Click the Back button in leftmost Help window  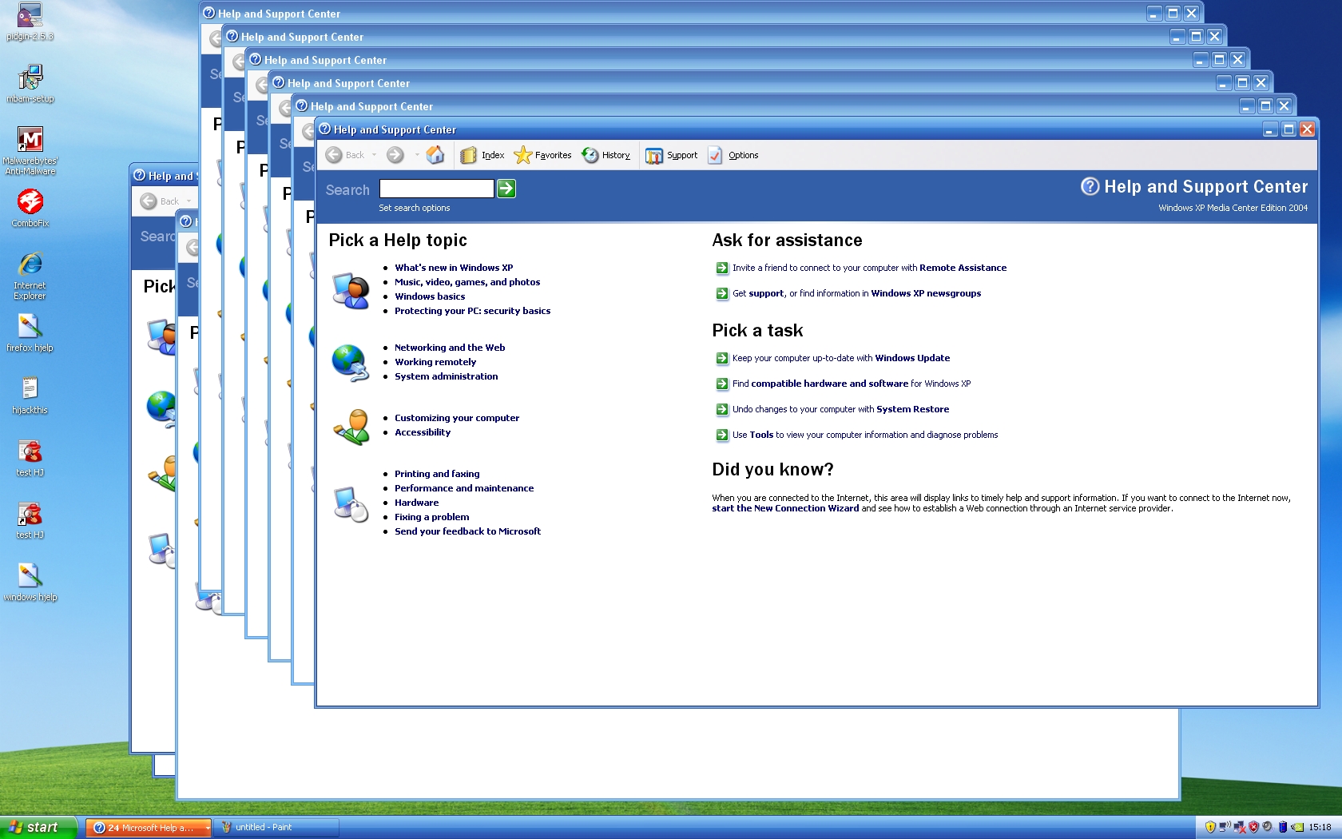(160, 201)
